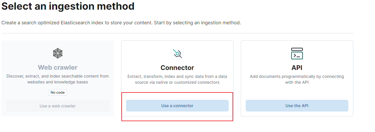Click the disabled Use a web crawler button
Viewport: 375px width, 132px height.
coord(58,106)
